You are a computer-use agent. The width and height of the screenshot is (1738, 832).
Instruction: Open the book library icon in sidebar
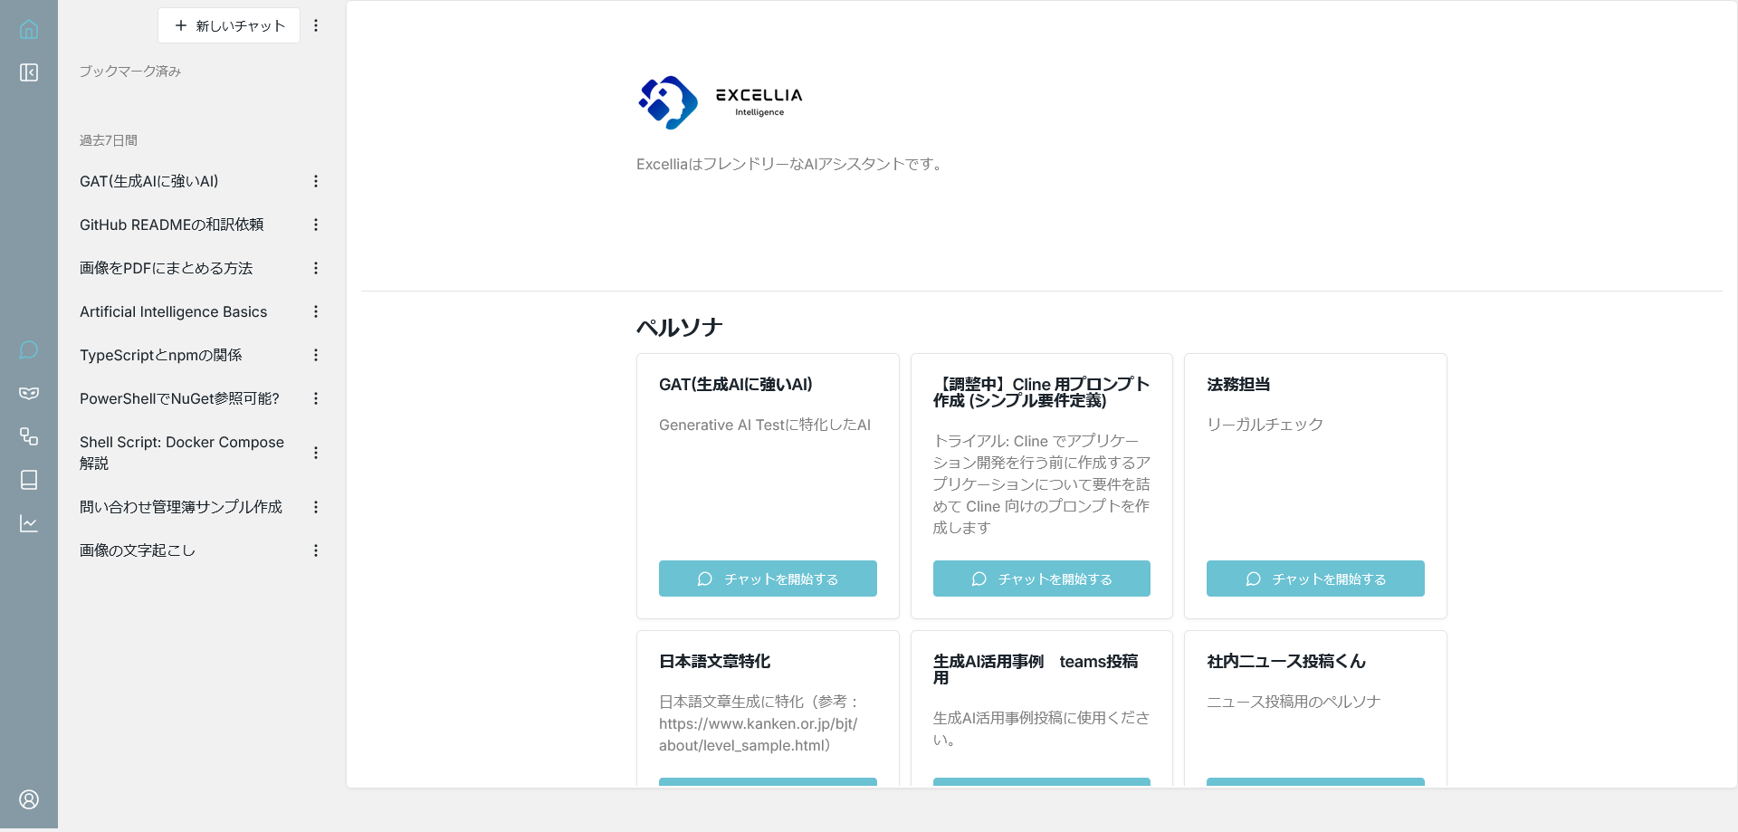[x=29, y=480]
